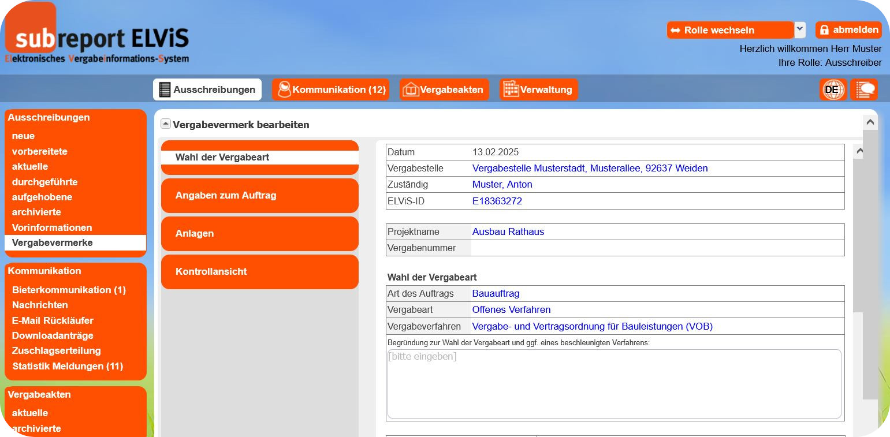The height and width of the screenshot is (437, 890).
Task: Click the Ausschreibungen document list icon
Action: click(x=165, y=89)
